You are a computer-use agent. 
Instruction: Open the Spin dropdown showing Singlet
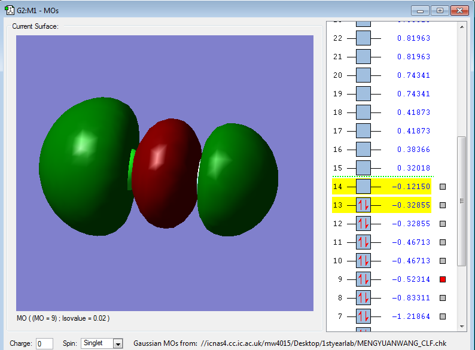117,343
